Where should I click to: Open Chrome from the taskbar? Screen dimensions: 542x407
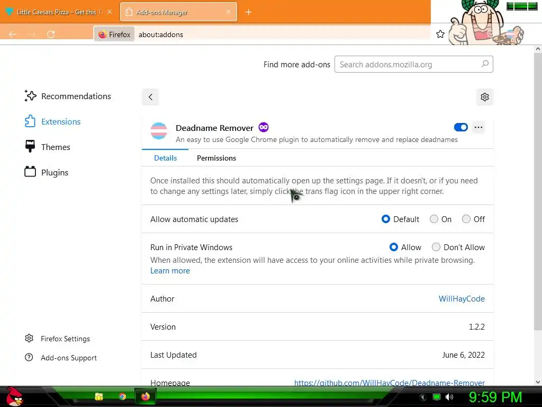122,396
